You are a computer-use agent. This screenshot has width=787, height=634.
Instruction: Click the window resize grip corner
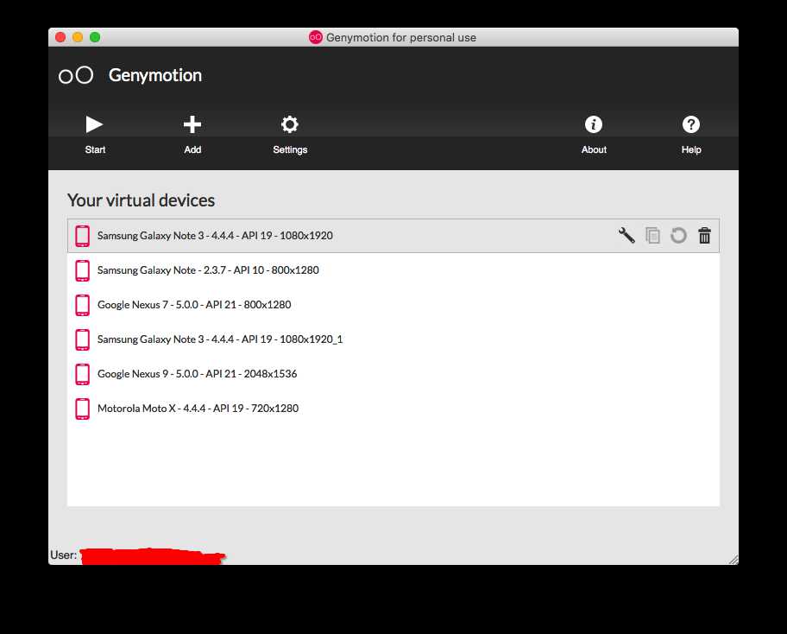pos(733,560)
